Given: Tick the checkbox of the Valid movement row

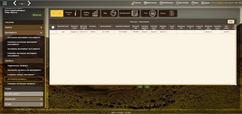Looking at the screenshot, I should tap(53, 32).
